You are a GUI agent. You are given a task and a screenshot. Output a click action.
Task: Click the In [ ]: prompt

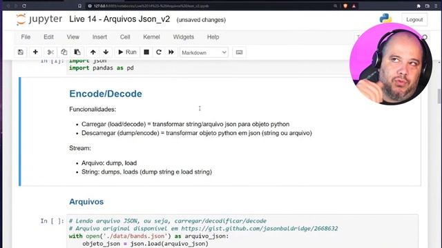tap(52, 221)
